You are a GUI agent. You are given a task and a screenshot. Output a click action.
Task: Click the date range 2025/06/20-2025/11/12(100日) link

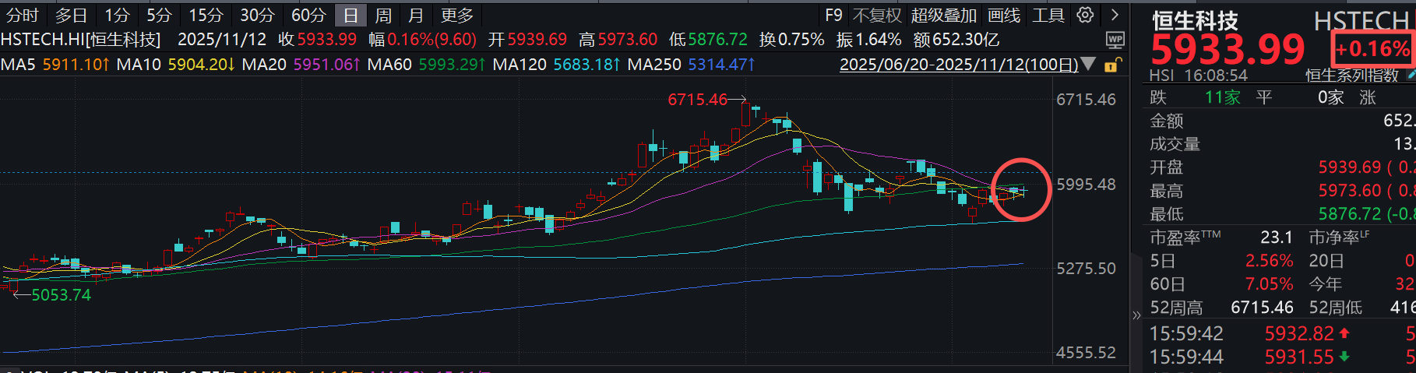point(959,65)
